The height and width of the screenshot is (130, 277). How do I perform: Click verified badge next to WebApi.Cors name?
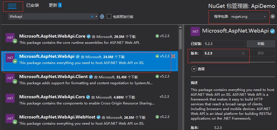click(x=88, y=97)
